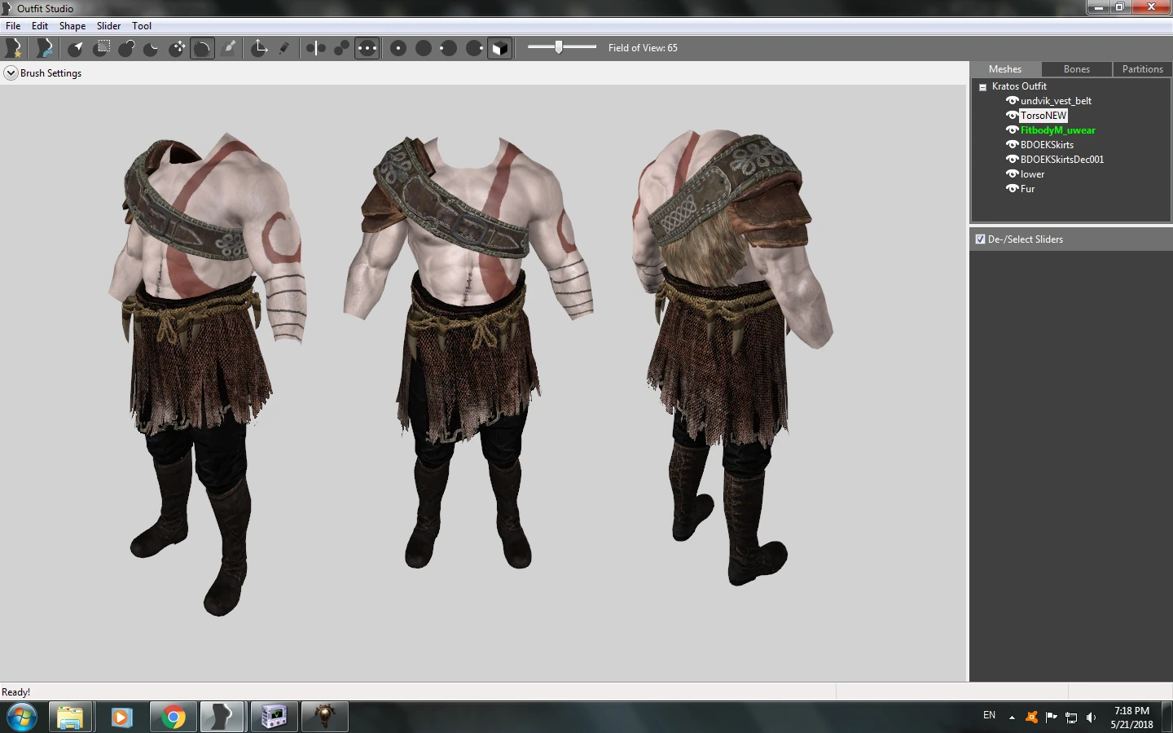Hide the lower mesh
This screenshot has width=1173, height=733.
1013,174
